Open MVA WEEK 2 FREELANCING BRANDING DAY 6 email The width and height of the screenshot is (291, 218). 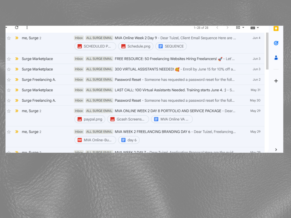coord(152,132)
